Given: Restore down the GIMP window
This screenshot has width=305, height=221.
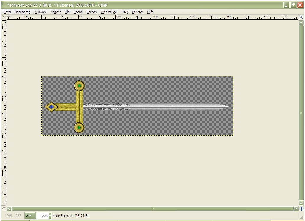Looking at the screenshot, I should 293,5.
